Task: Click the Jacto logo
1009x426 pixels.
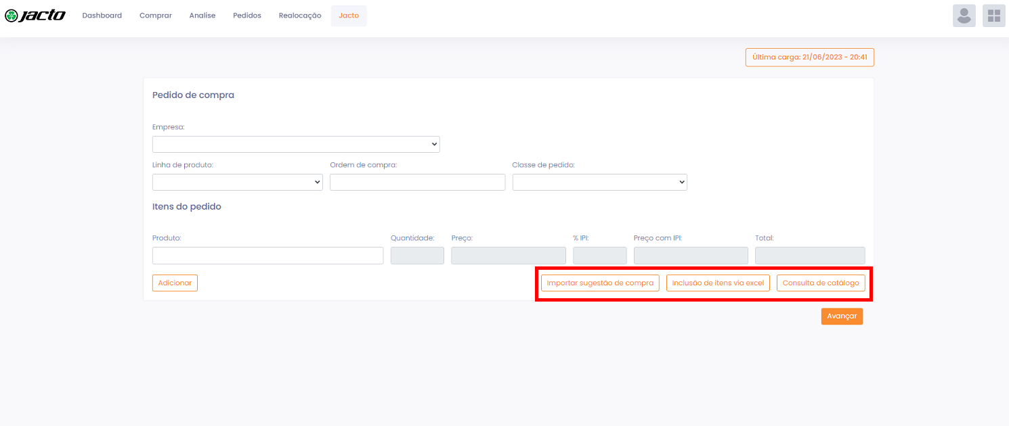Action: click(x=35, y=16)
